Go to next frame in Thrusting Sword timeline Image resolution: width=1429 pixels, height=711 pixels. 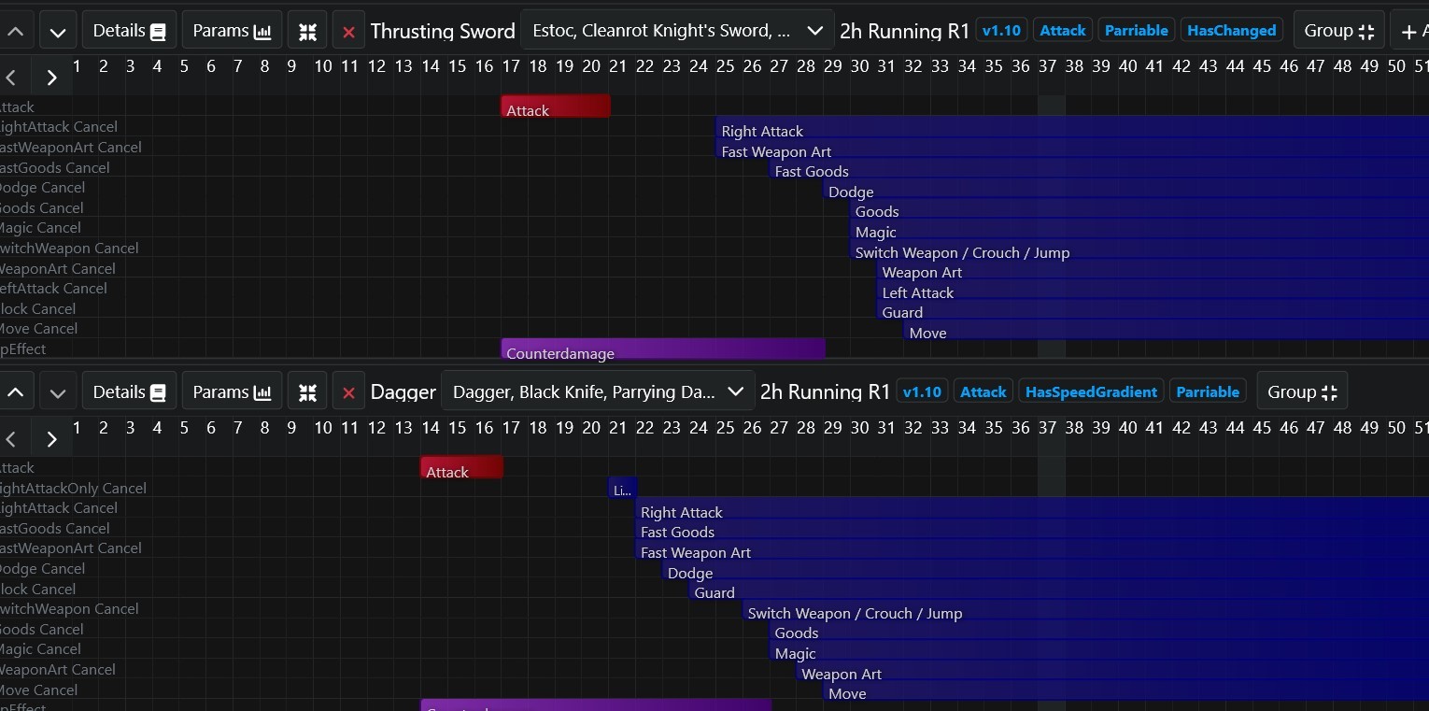click(52, 78)
